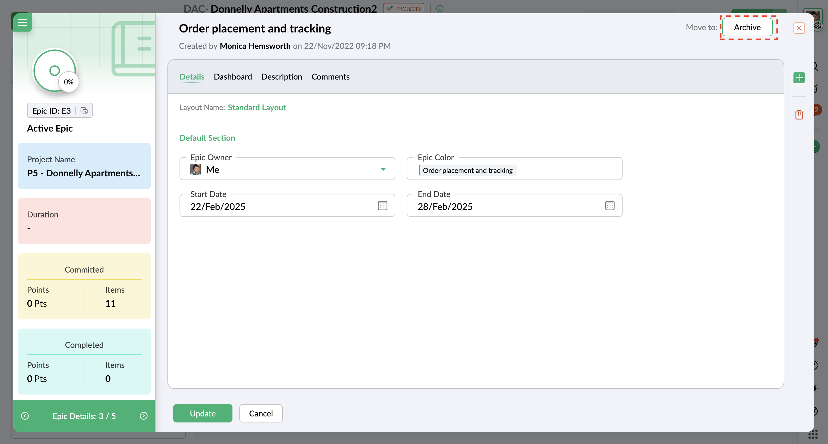This screenshot has width=828, height=444.
Task: Click the PROJECTS tag badge
Action: point(404,8)
